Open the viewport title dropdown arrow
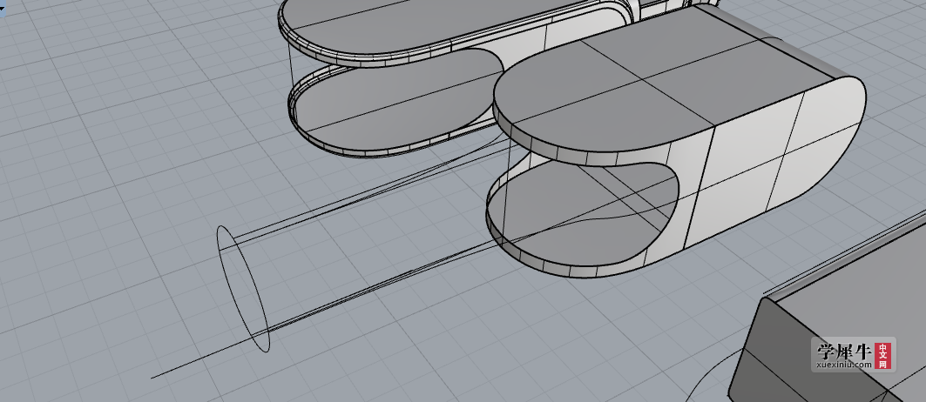Screen dimensions: 926x402 point(2,8)
